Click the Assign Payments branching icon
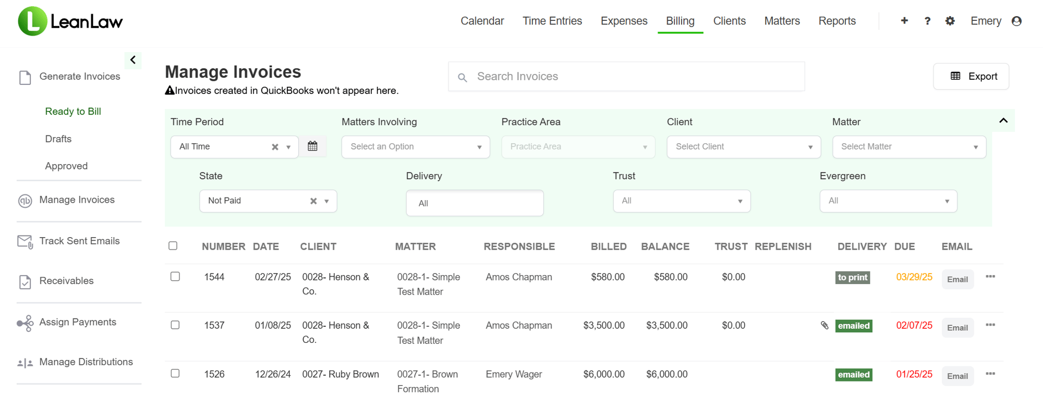Image resolution: width=1043 pixels, height=396 pixels. [25, 323]
